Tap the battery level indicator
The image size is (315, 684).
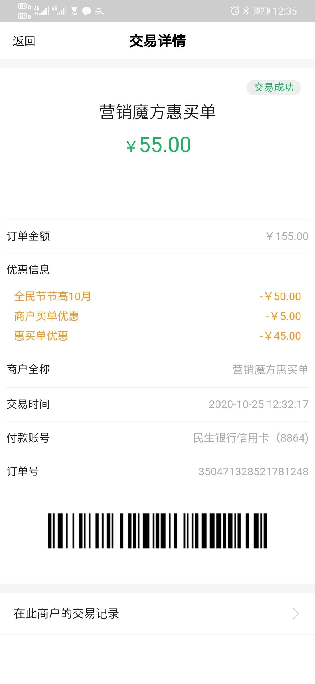click(x=261, y=11)
